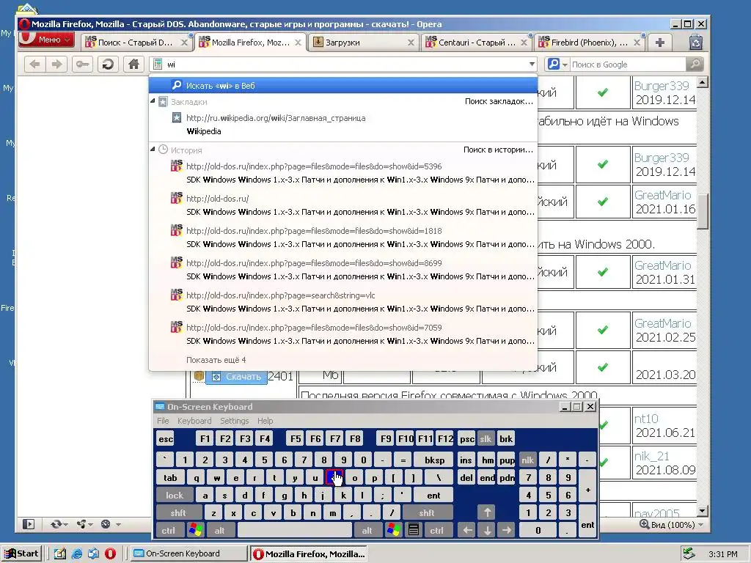
Task: Collapse the История suggestions section
Action: click(153, 150)
